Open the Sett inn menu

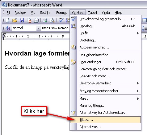point(46,13)
